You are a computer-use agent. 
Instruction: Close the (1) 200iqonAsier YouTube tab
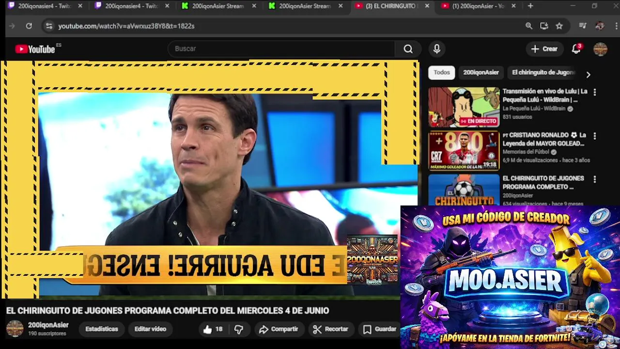click(x=513, y=6)
